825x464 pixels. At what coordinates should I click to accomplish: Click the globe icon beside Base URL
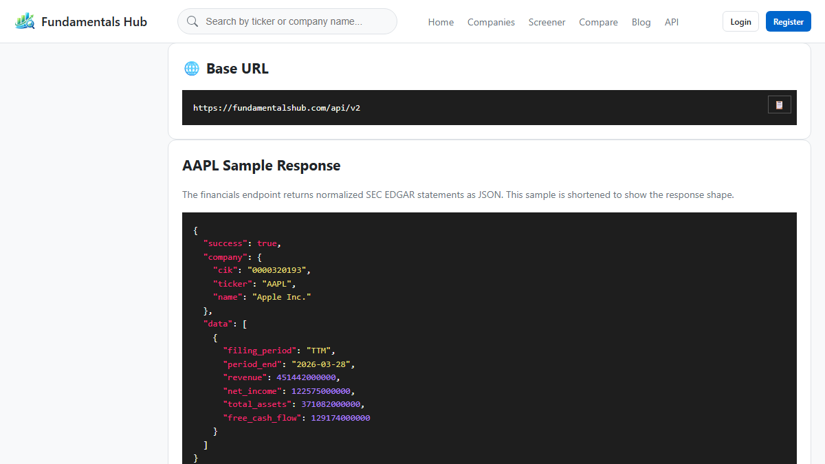(192, 69)
